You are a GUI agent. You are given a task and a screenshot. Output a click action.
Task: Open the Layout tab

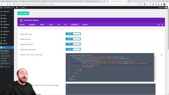[x=51, y=25]
